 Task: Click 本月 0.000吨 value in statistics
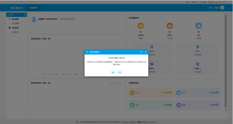(214, 93)
